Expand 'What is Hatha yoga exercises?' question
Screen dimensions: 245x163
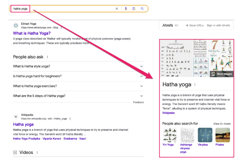78,86
